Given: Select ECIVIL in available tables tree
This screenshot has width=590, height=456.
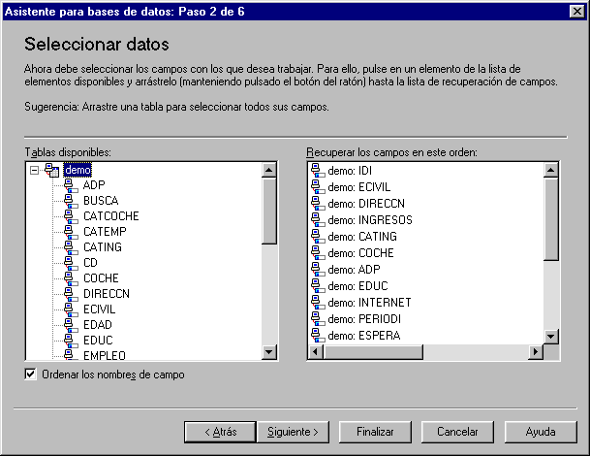Looking at the screenshot, I should coord(100,309).
